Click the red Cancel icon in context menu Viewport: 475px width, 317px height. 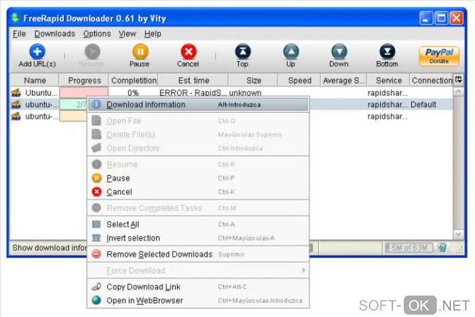[96, 192]
